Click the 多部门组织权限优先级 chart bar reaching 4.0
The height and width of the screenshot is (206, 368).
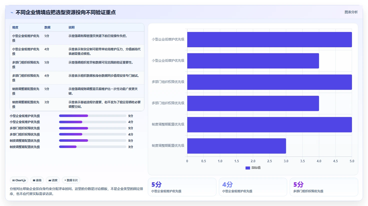(253, 103)
